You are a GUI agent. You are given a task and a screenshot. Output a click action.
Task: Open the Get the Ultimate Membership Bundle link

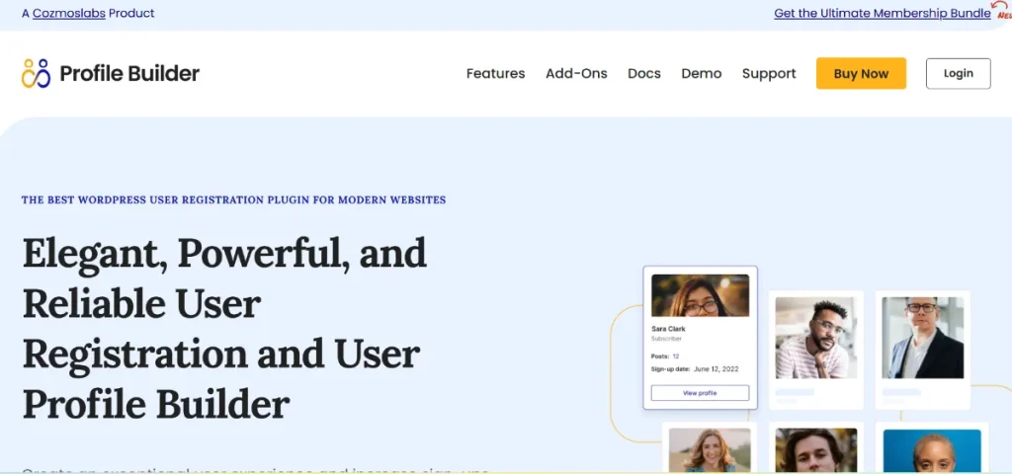tap(883, 13)
